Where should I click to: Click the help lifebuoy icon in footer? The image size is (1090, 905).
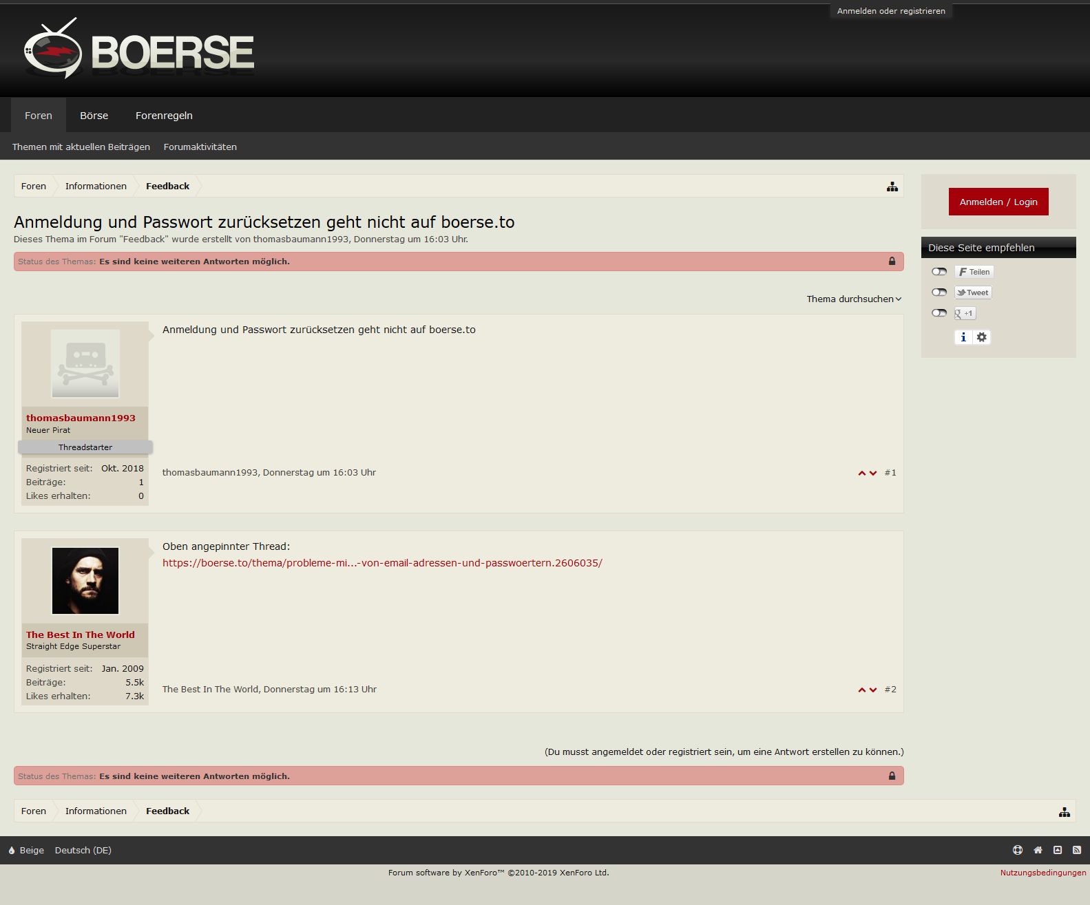[x=1017, y=850]
